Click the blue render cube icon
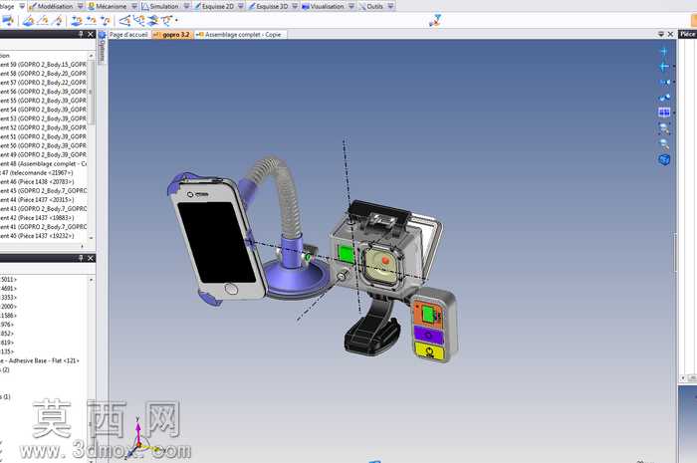Screen dimensions: 697x463 [x=664, y=159]
